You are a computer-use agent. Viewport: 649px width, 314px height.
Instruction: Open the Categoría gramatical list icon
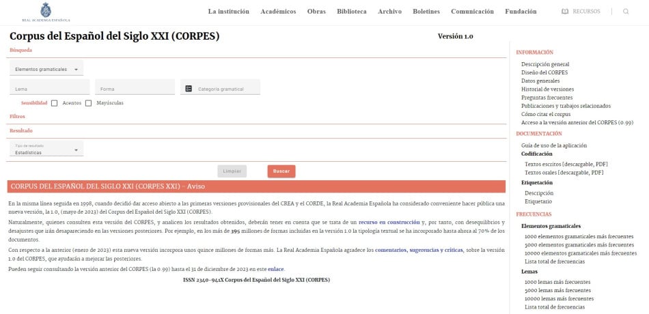pos(189,89)
